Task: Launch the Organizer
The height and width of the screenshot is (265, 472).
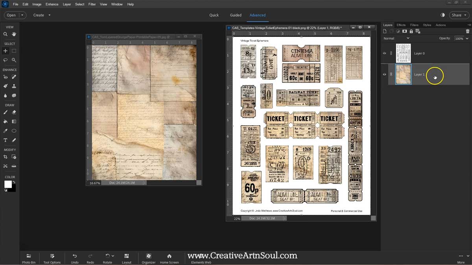Action: click(149, 258)
